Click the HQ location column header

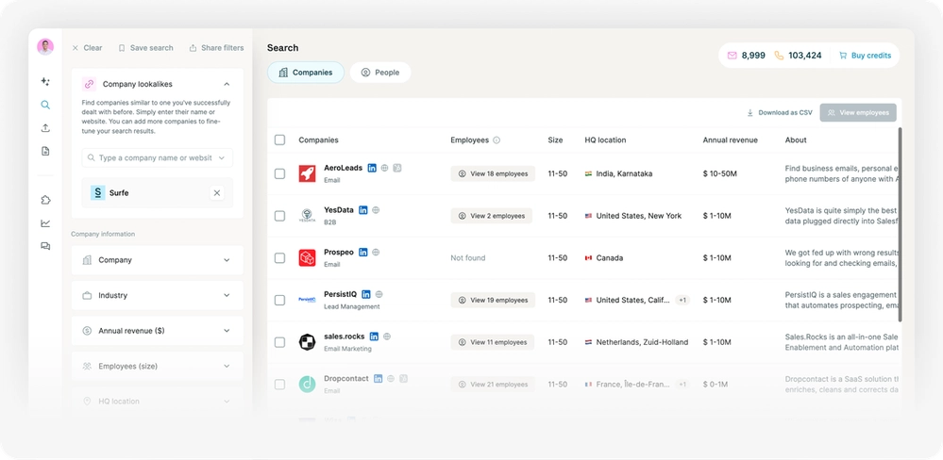[x=605, y=140]
